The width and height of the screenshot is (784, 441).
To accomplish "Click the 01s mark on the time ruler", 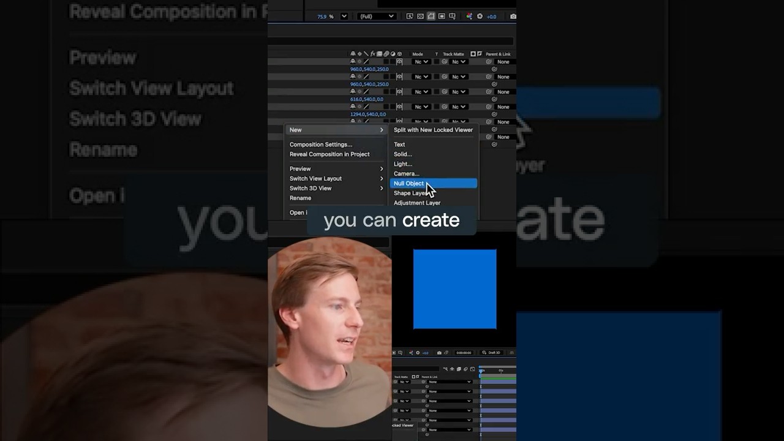I will click(501, 371).
